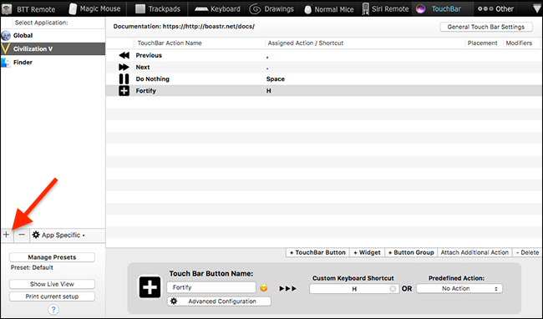Clear the custom keyboard shortcut field

click(393, 289)
